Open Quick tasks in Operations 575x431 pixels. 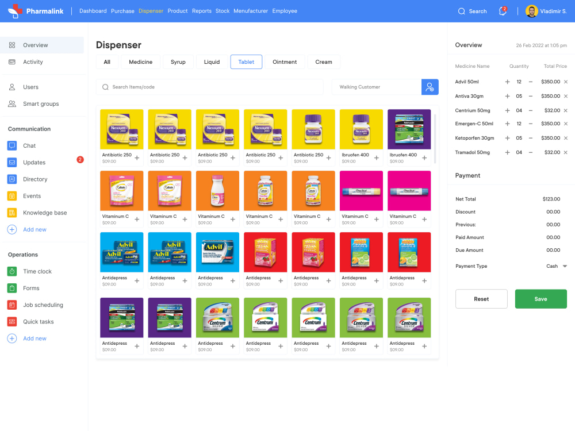pyautogui.click(x=40, y=321)
